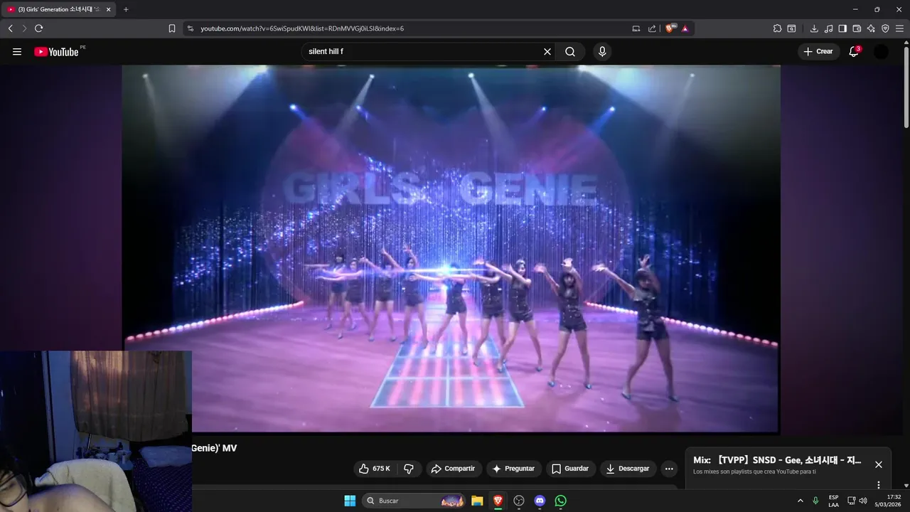Viewport: 910px width, 512px height.
Task: Save video with Guardar button
Action: tap(570, 469)
